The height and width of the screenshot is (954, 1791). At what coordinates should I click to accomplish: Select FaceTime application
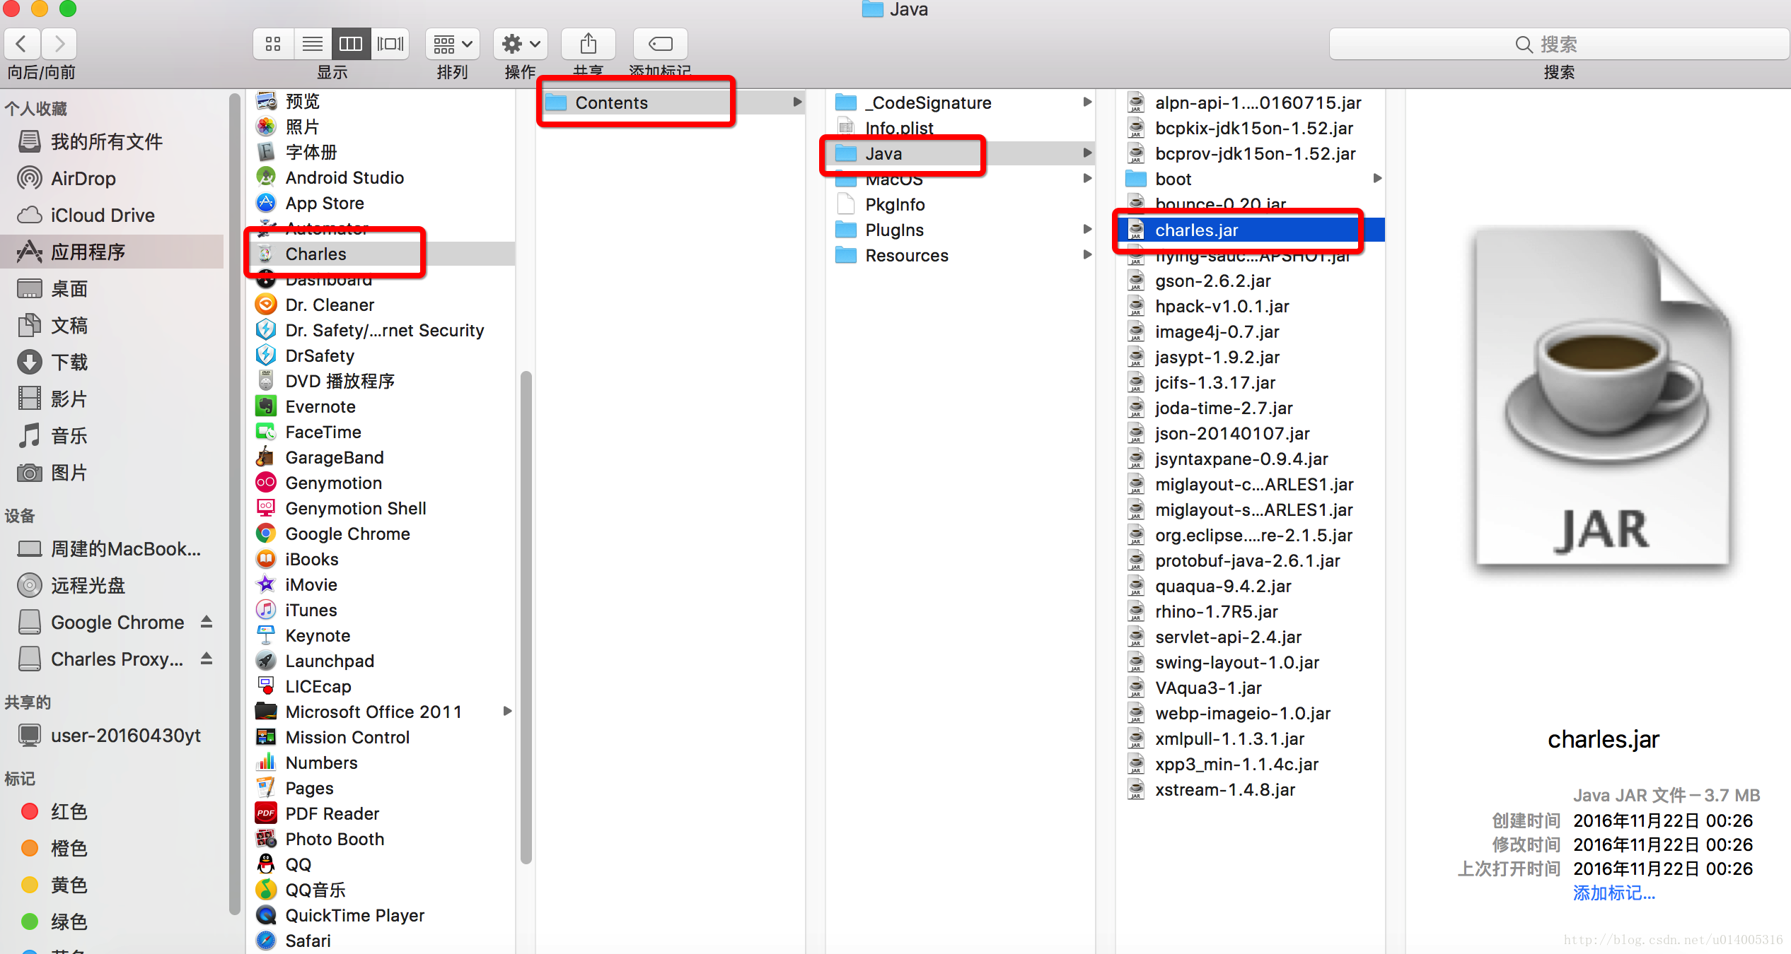pyautogui.click(x=382, y=432)
